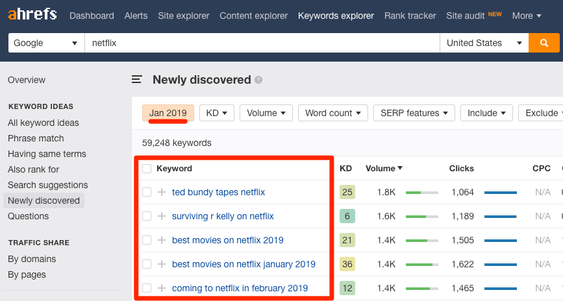The image size is (563, 301).
Task: Expand the More menu in top navigation
Action: [x=527, y=16]
